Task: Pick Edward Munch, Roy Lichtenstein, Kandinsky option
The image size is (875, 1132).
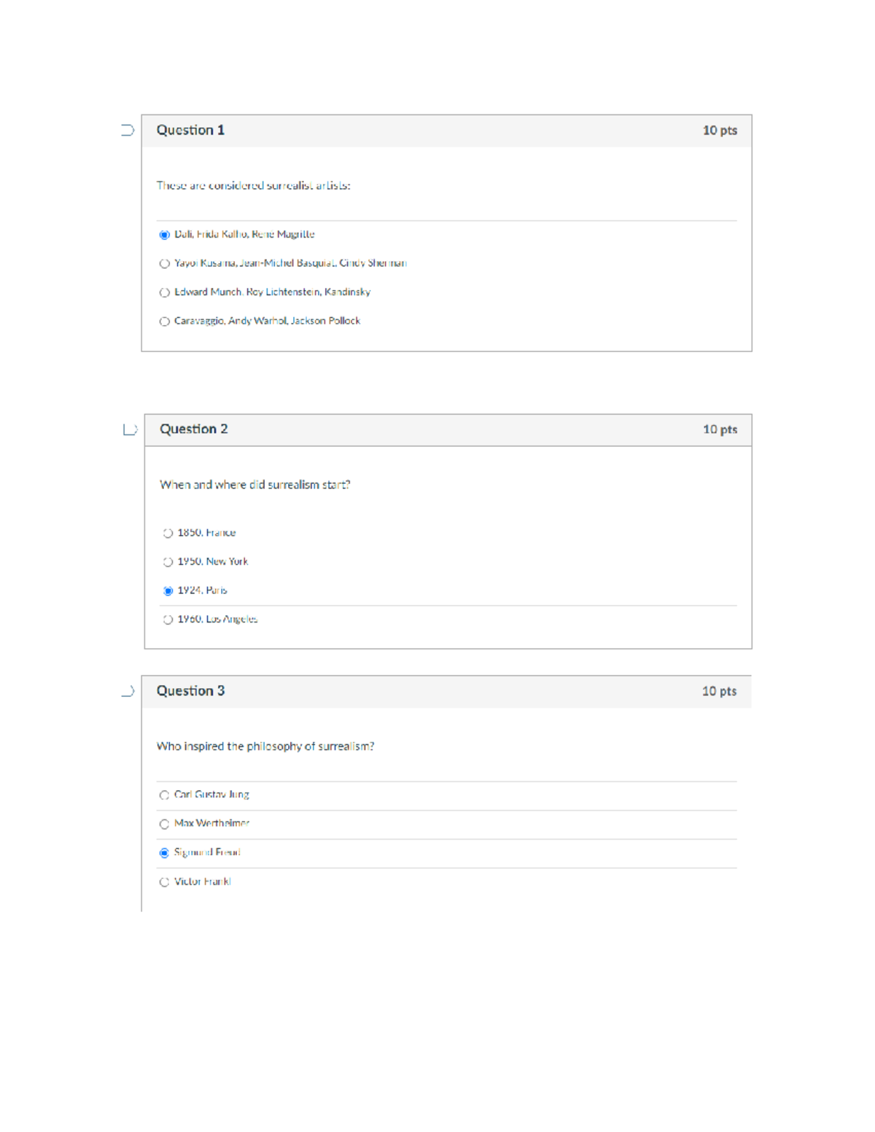Action: click(165, 292)
